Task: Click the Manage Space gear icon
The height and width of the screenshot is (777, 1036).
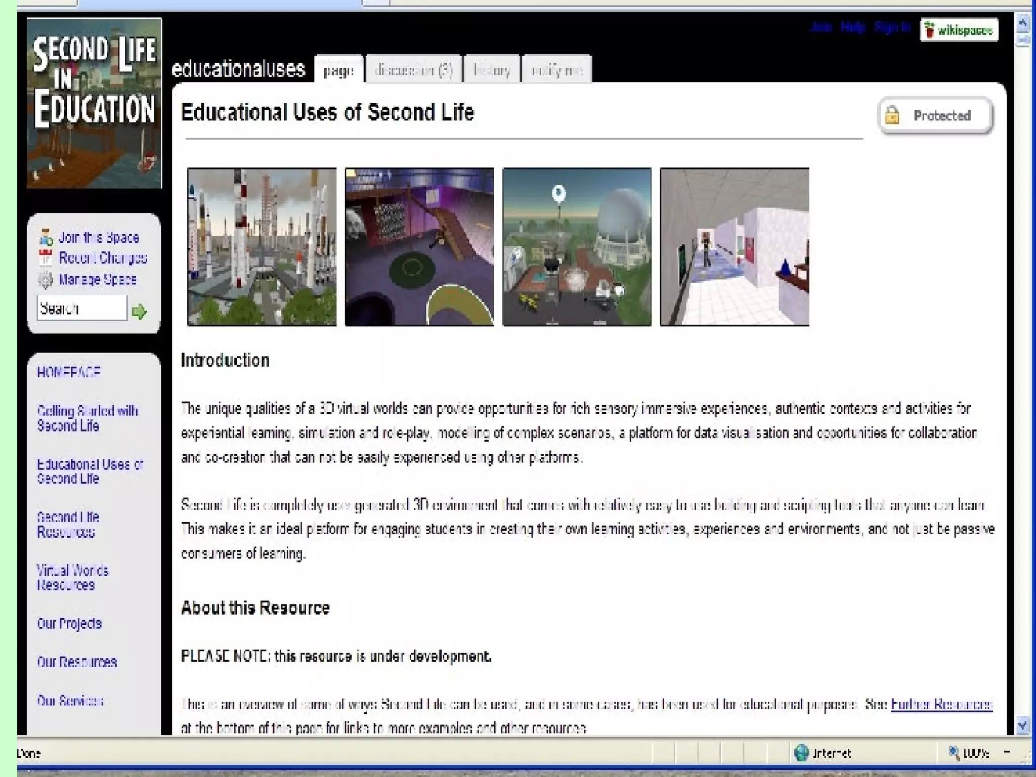Action: coord(46,280)
